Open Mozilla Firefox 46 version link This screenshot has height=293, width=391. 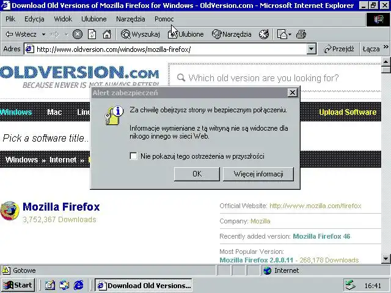[x=321, y=236]
